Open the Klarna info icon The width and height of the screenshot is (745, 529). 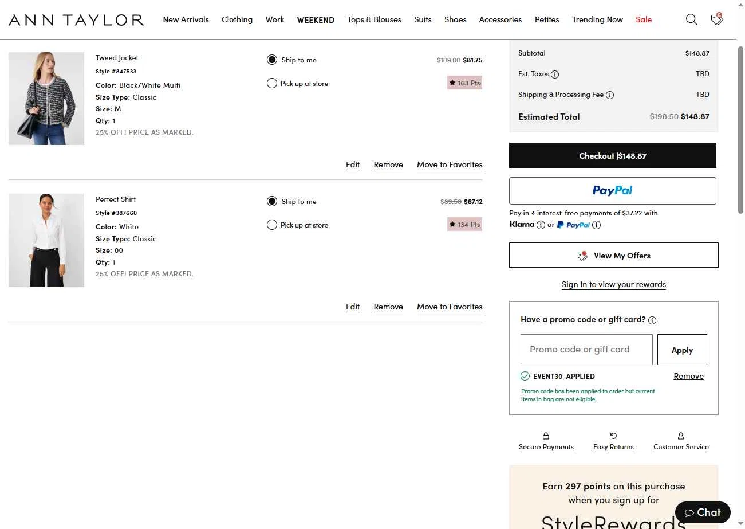[x=541, y=225]
